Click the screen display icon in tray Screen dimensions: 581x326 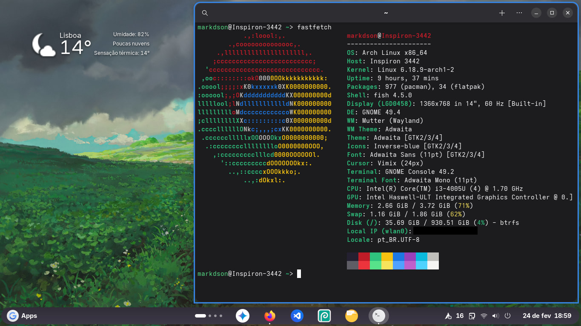tap(472, 316)
